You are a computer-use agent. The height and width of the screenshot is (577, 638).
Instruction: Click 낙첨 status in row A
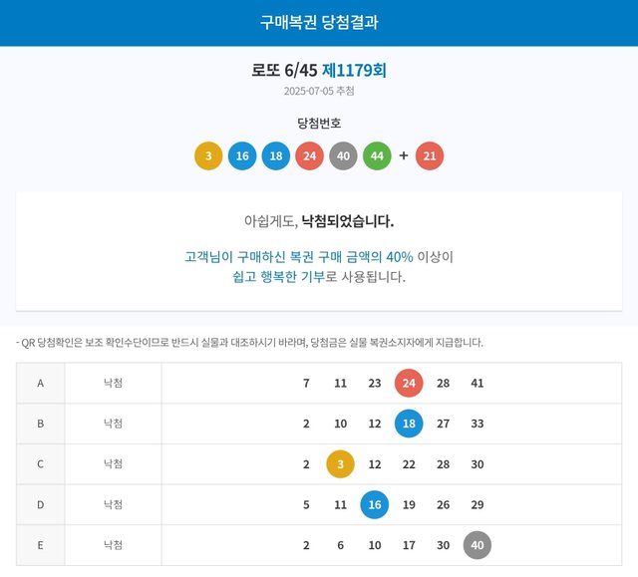(113, 383)
